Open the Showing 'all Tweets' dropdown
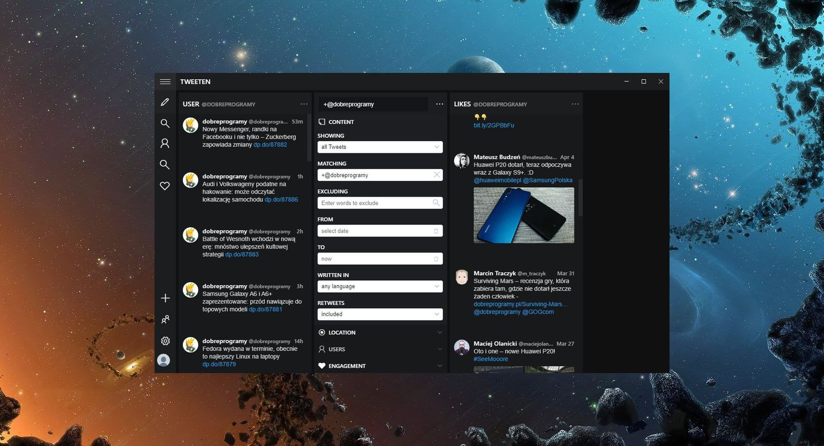This screenshot has width=824, height=446. pyautogui.click(x=380, y=147)
